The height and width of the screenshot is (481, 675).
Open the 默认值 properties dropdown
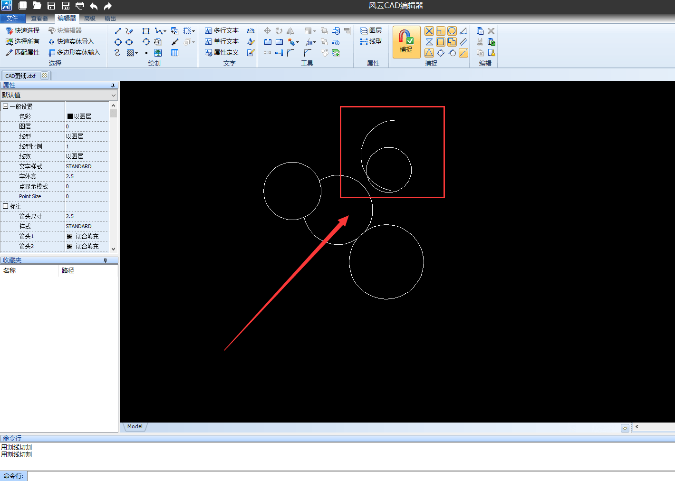[58, 95]
